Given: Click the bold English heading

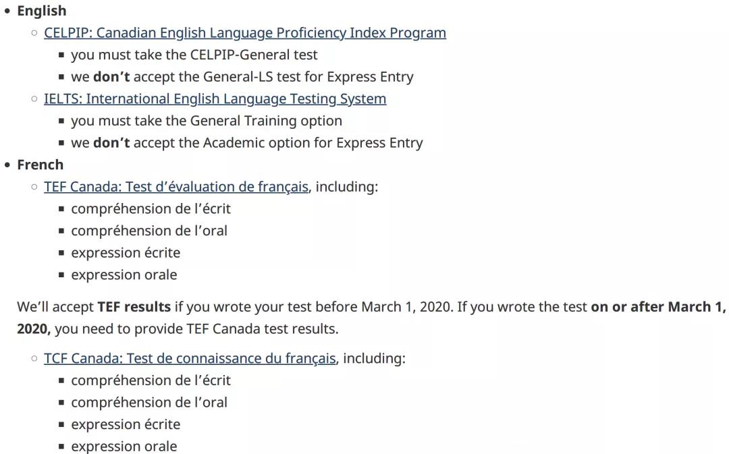Looking at the screenshot, I should click(42, 11).
